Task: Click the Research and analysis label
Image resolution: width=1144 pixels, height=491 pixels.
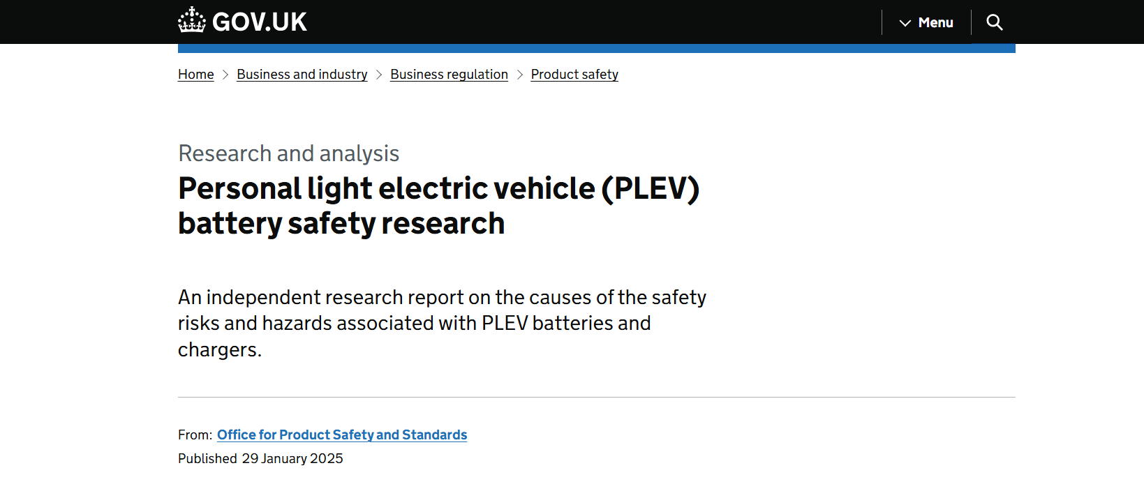Action: [x=288, y=153]
